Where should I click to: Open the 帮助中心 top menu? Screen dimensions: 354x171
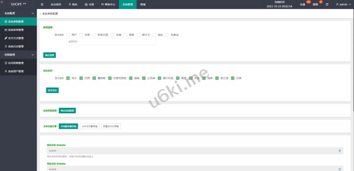coord(108,4)
